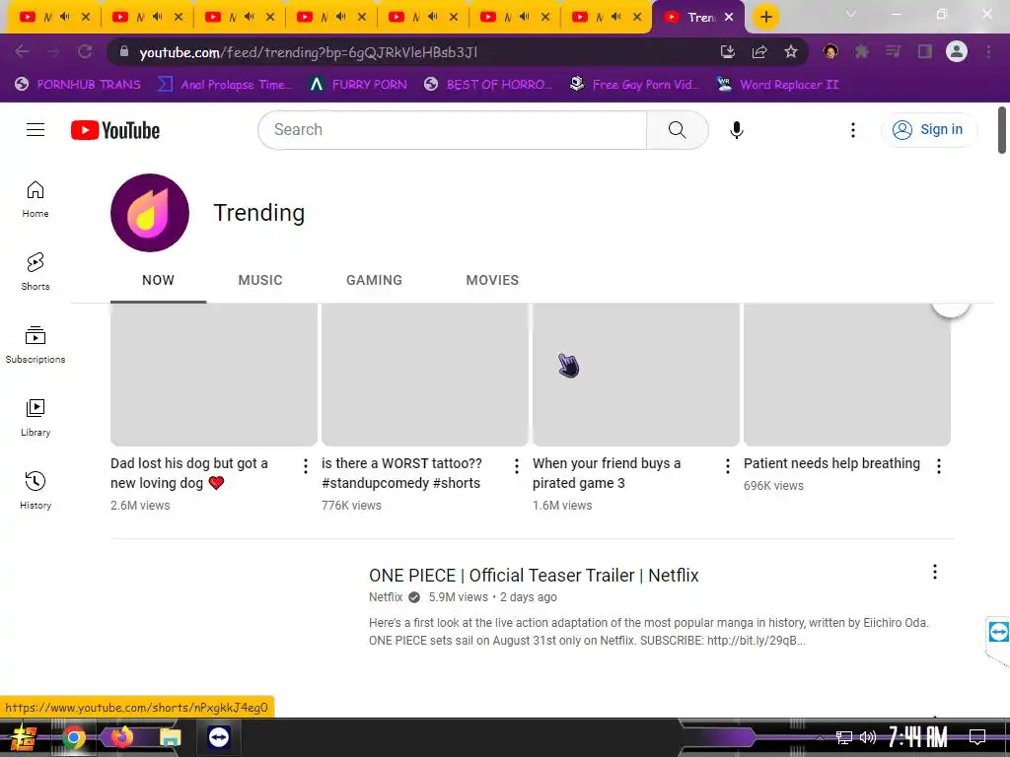The width and height of the screenshot is (1010, 757).
Task: Open thumbnail above "WORST tattoo" short
Action: [x=424, y=374]
